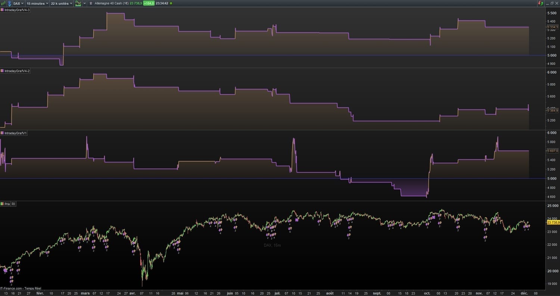Click the instrument info icon before Allemagne 40

click(x=91, y=3)
